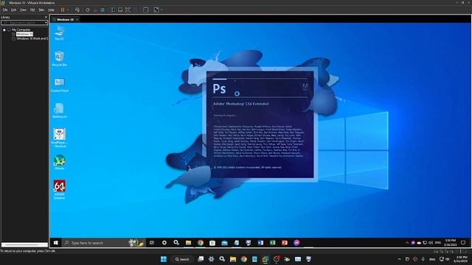The width and height of the screenshot is (472, 265).
Task: Open the VM menu
Action: tap(32, 10)
